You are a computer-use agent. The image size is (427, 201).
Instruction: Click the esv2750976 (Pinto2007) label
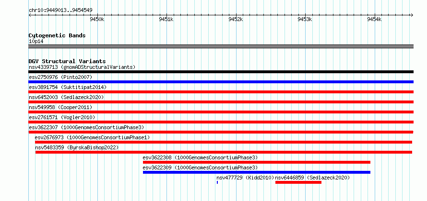[x=60, y=77]
